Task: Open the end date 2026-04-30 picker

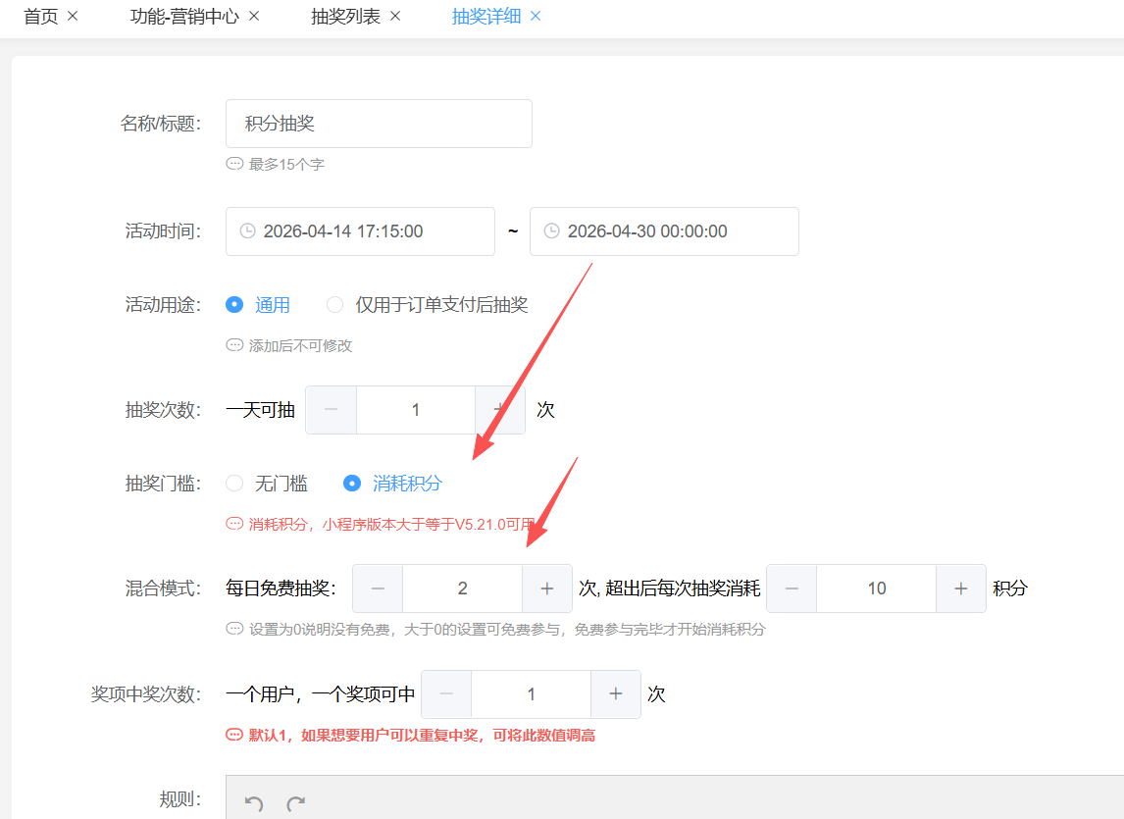Action: click(x=663, y=231)
